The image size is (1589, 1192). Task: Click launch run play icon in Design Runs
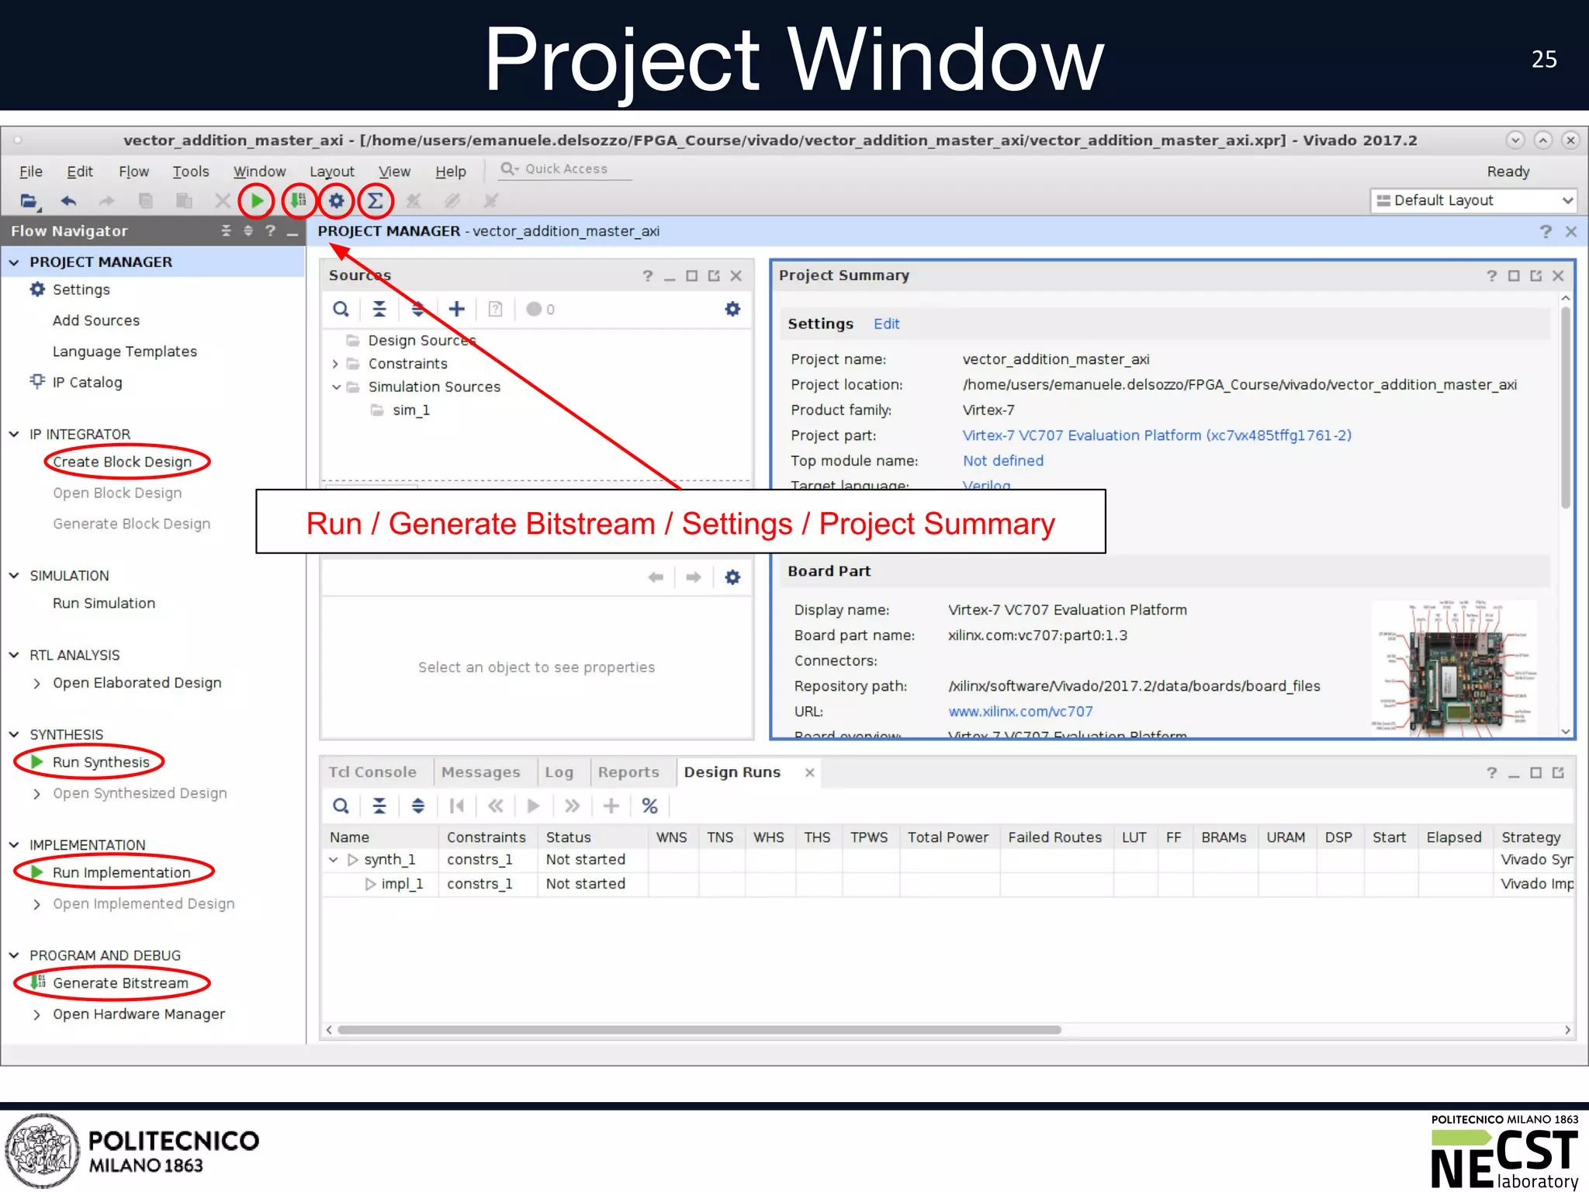pyautogui.click(x=533, y=806)
